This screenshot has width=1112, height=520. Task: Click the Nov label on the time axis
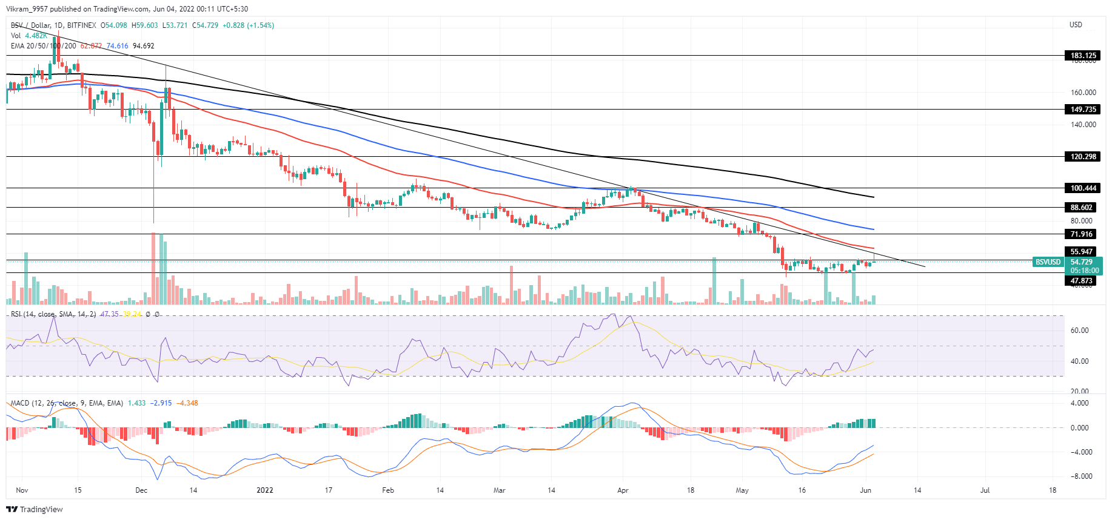[x=22, y=490]
